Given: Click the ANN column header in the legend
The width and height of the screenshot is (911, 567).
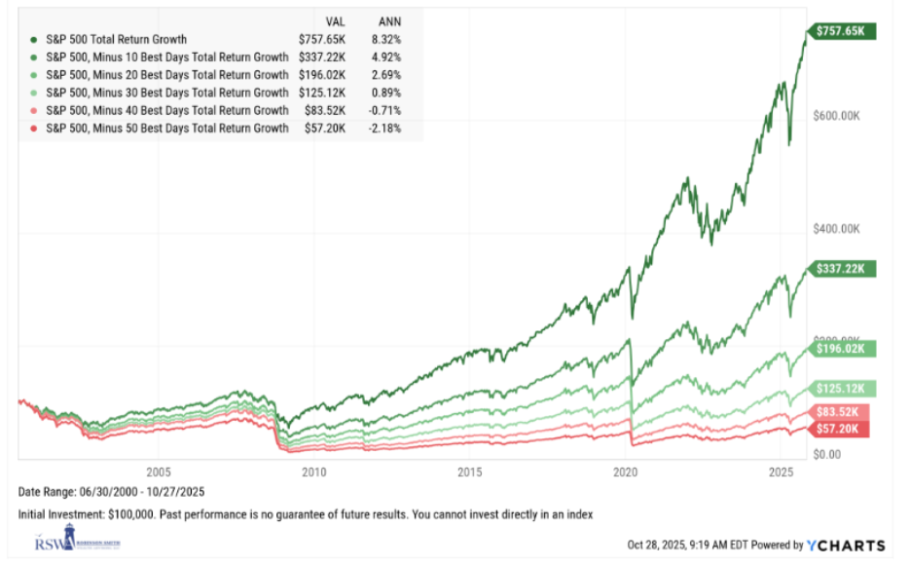Looking at the screenshot, I should 389,21.
